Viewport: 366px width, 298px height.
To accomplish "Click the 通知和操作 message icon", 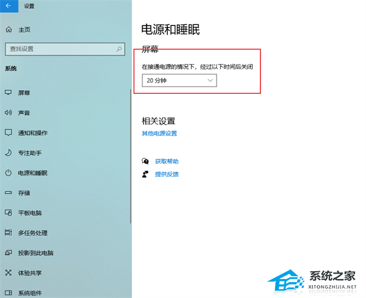I will click(8, 133).
